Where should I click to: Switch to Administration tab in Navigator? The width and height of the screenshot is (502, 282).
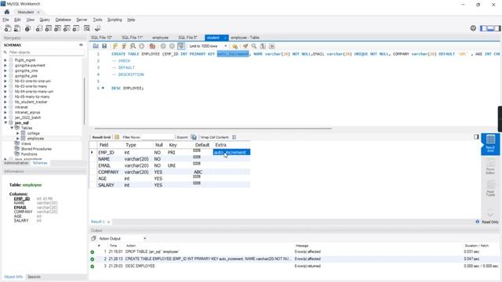pyautogui.click(x=16, y=163)
